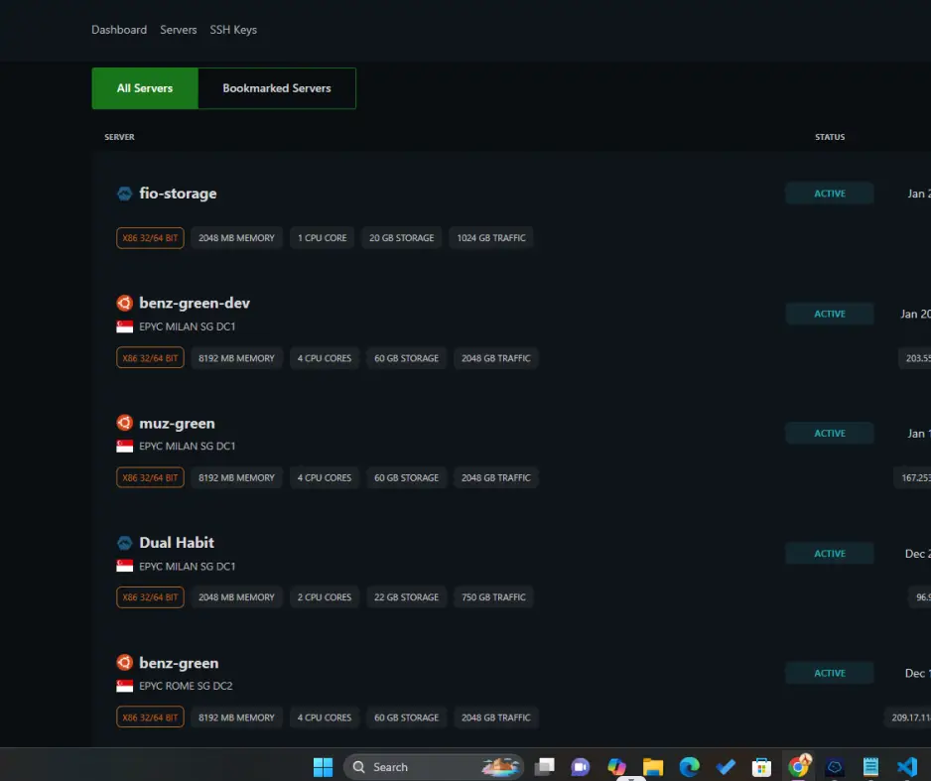931x781 pixels.
Task: Click the Windows Start button
Action: pos(323,767)
